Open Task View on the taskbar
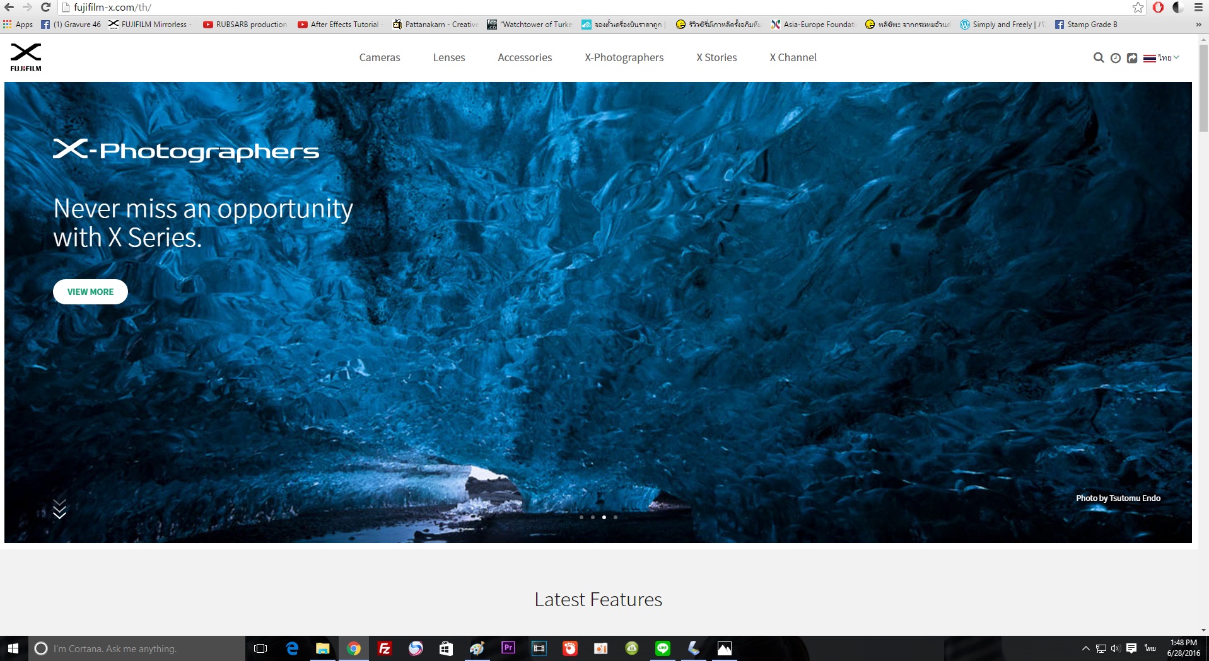The width and height of the screenshot is (1209, 661). [x=260, y=648]
